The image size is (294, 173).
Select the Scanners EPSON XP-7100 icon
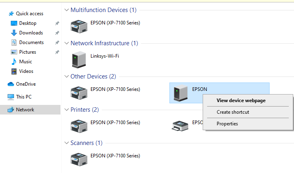[79, 159]
